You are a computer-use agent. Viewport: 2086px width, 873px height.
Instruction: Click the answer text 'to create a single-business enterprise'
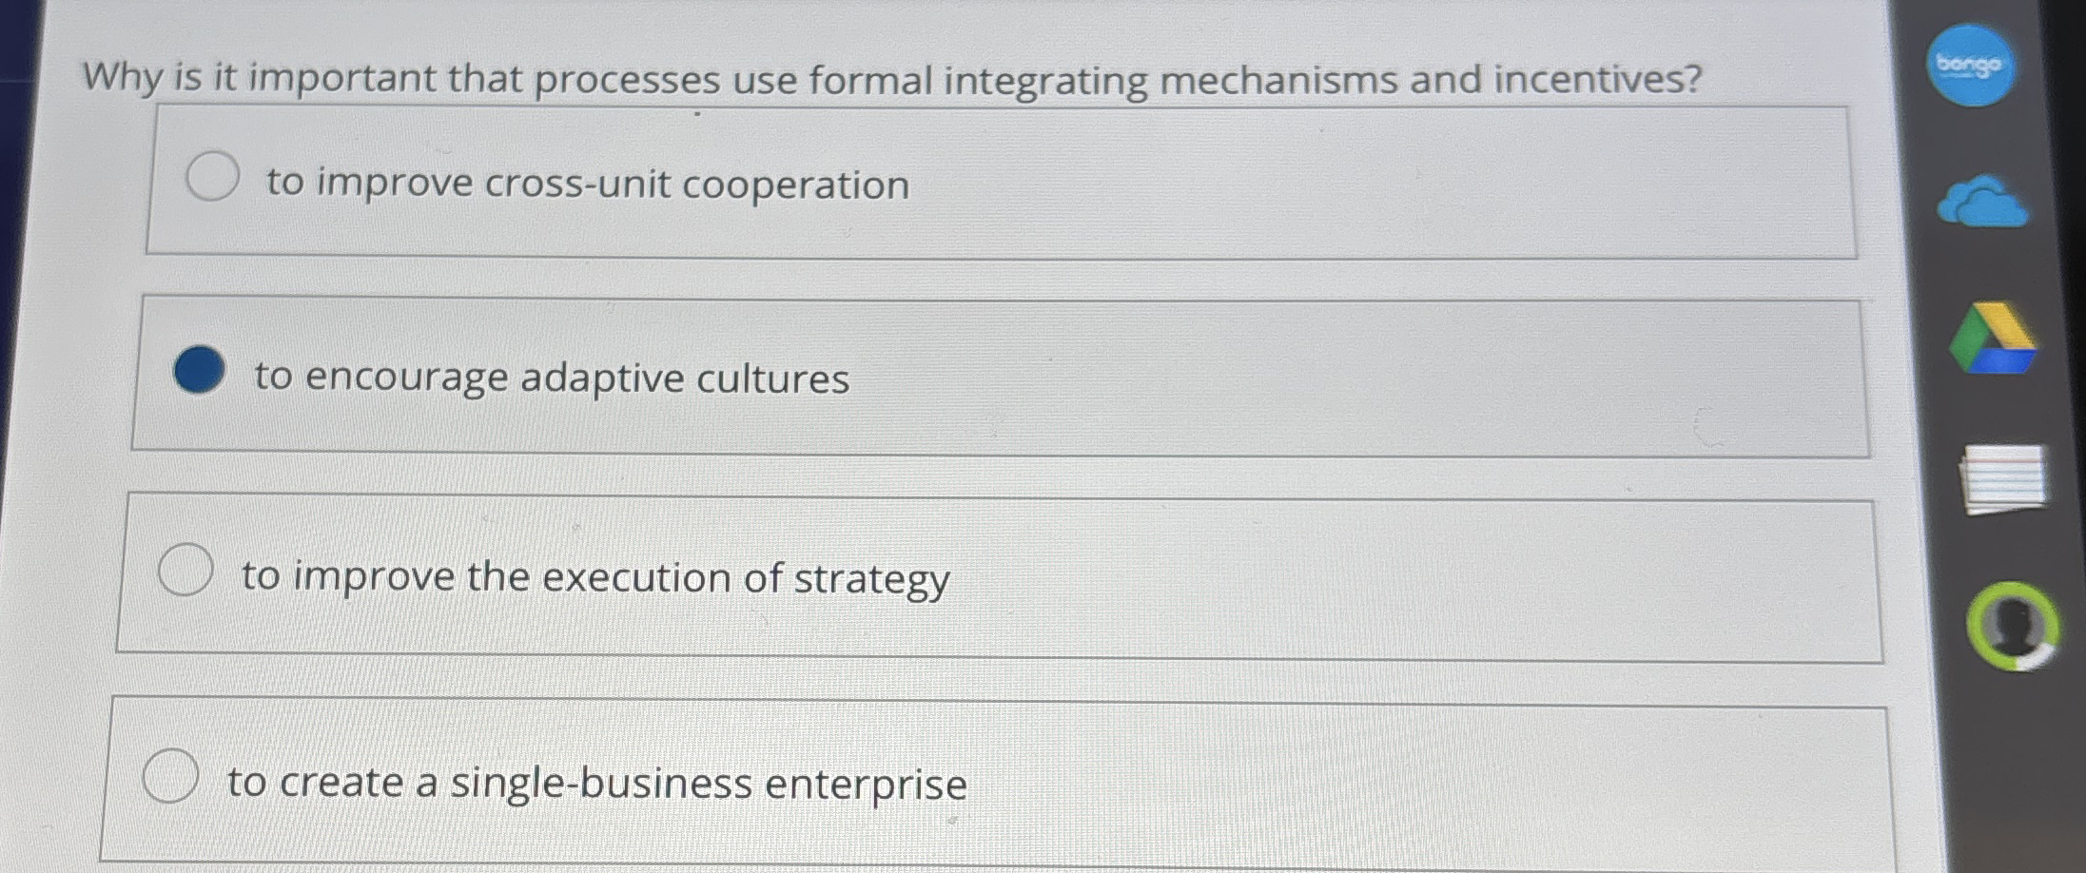(x=597, y=783)
